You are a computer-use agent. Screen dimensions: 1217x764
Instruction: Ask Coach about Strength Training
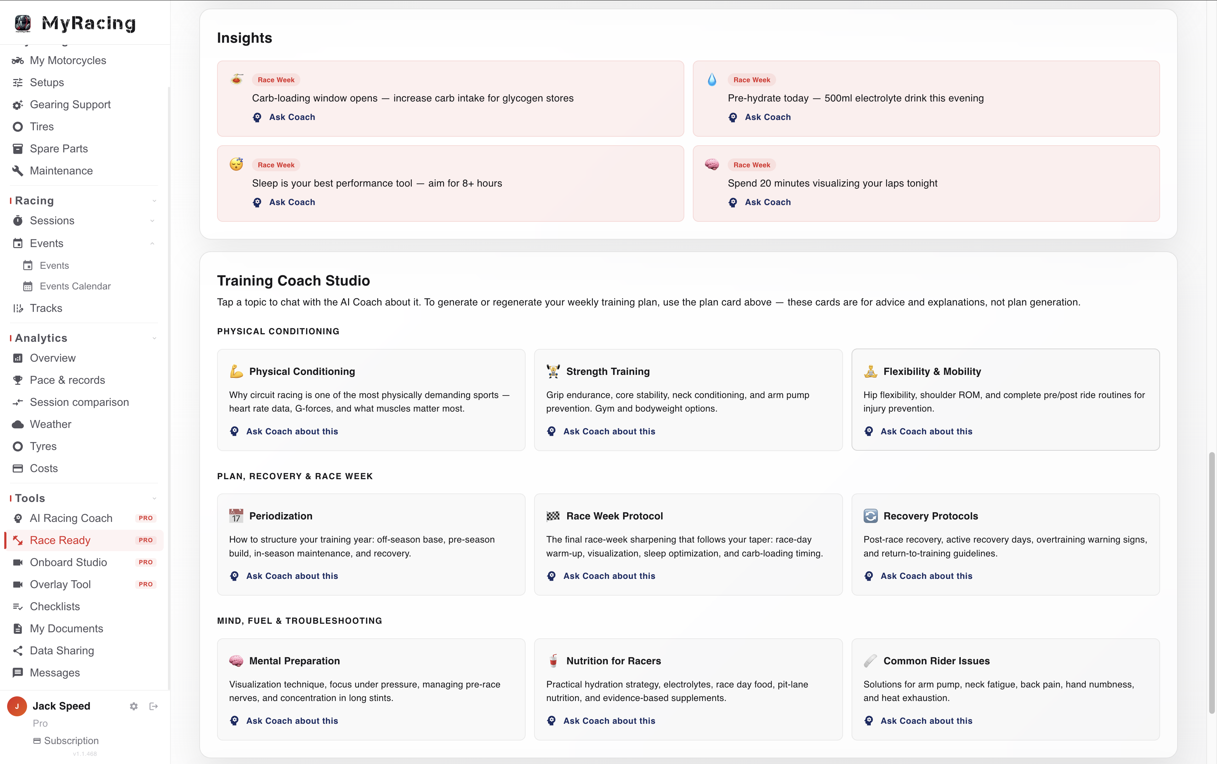pos(601,431)
